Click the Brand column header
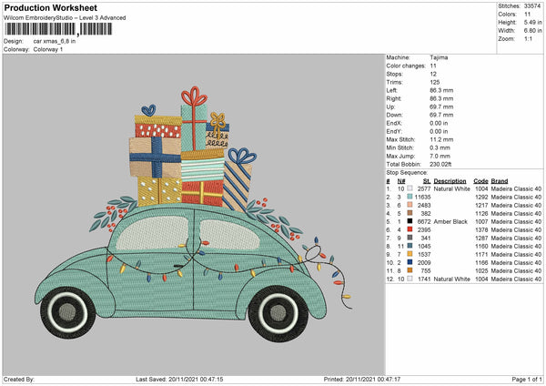Viewport: 546px width, 386px height. [500, 180]
